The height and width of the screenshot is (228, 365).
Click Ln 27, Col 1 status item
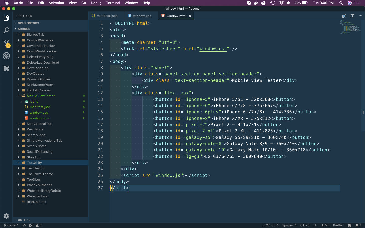[270, 225]
